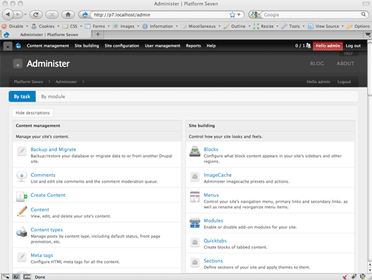Open Reports admin menu
Viewport: 372px width, 280px height.
(193, 46)
